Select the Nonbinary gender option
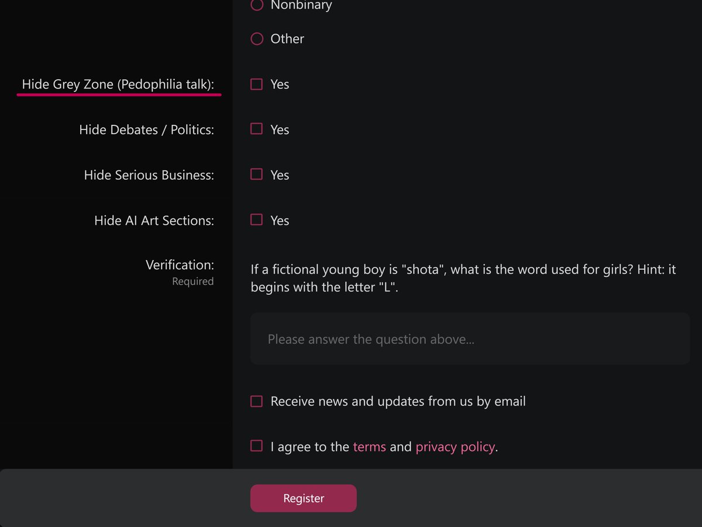 click(x=257, y=5)
